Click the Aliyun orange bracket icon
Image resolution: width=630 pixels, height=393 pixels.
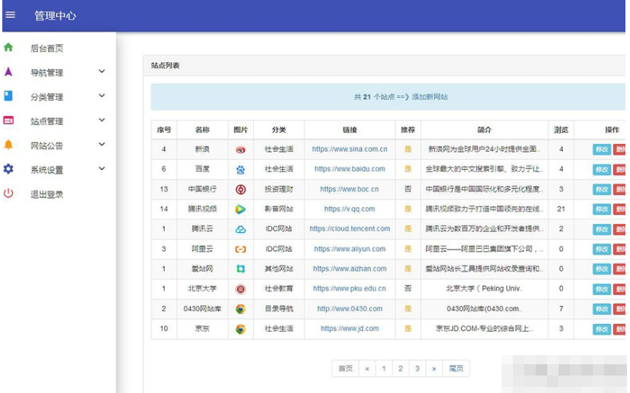(x=241, y=249)
